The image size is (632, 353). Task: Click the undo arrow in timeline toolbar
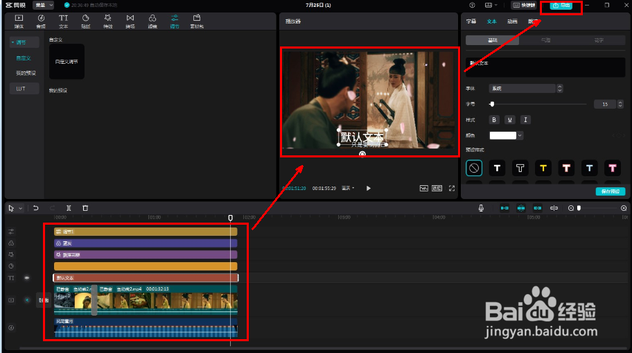(x=36, y=208)
